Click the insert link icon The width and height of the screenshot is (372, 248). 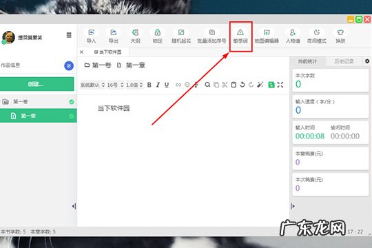(178, 85)
